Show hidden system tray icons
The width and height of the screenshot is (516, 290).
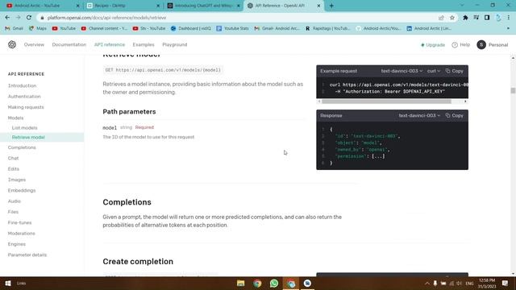click(427, 284)
